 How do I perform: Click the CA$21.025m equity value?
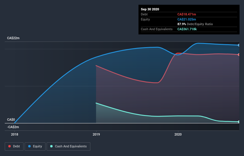pyautogui.click(x=187, y=19)
